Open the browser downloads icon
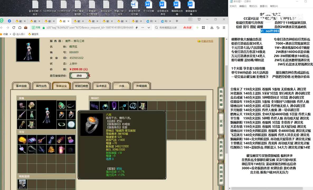313x190 pixels. coord(212,27)
